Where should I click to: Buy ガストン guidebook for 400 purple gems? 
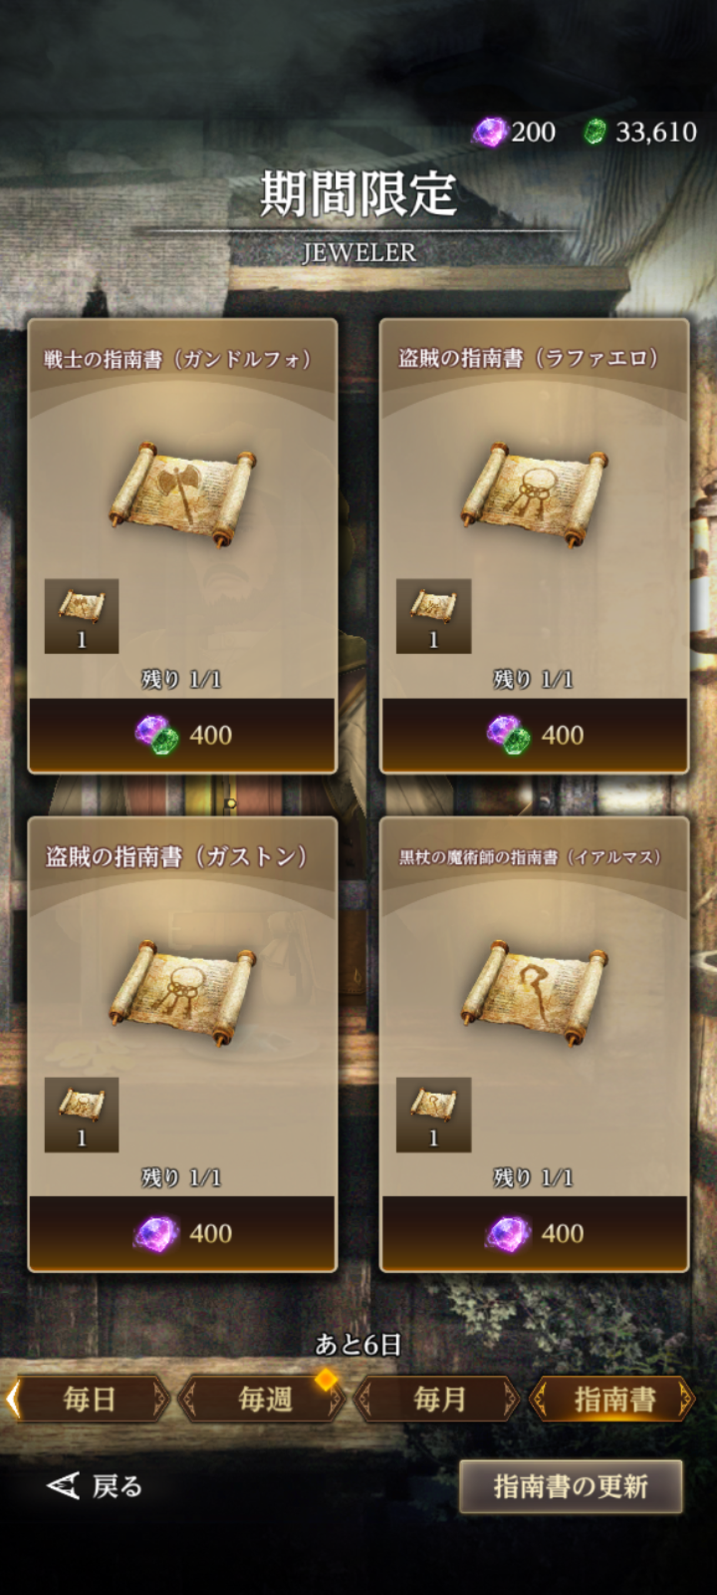click(x=183, y=1233)
